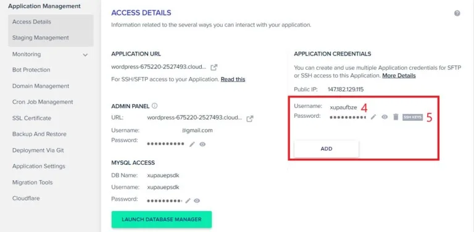Click the Admin Panel URL text
Screen dimensions: 474x232
(194, 117)
